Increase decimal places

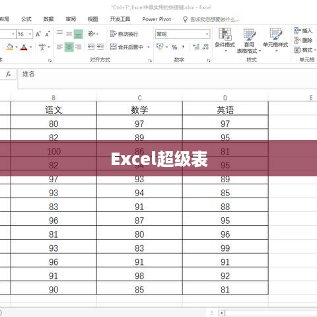pyautogui.click(x=196, y=47)
